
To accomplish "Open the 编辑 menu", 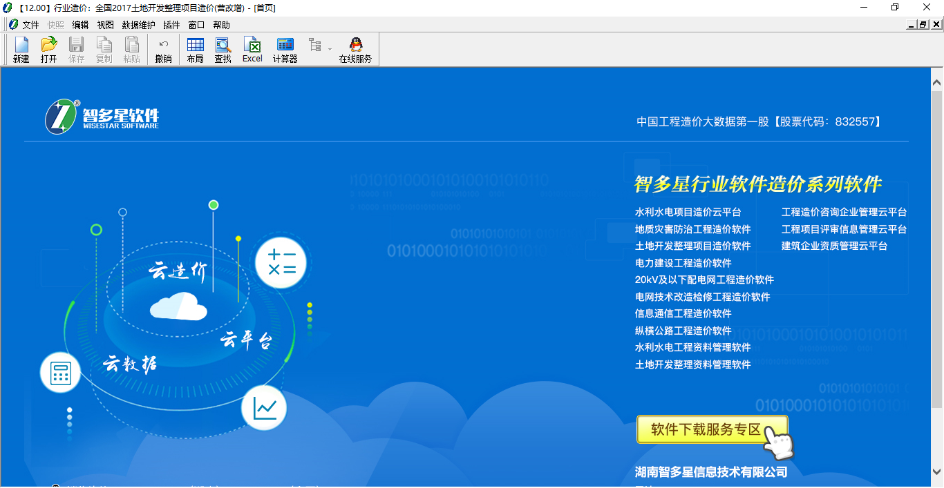I will pos(80,25).
